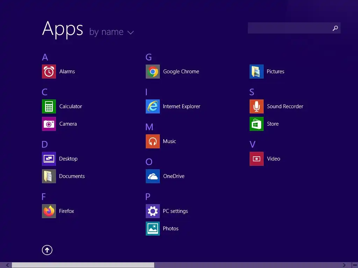Screen dimensions: 358x268
Task: Click the 'Music' label text
Action: point(170,141)
